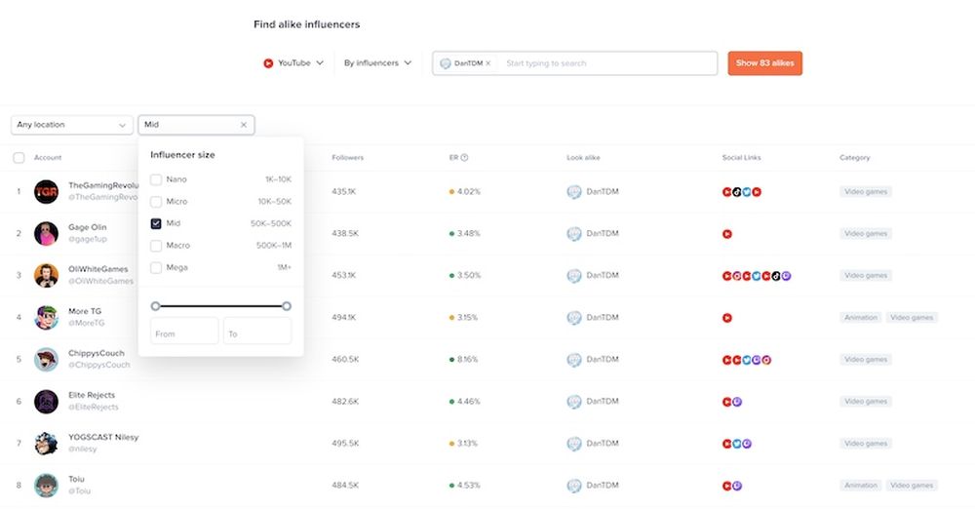Click the right follower range slider handle
This screenshot has width=975, height=509.
[286, 306]
